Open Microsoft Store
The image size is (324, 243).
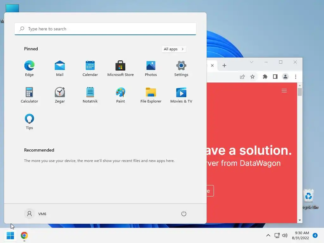coord(121,69)
